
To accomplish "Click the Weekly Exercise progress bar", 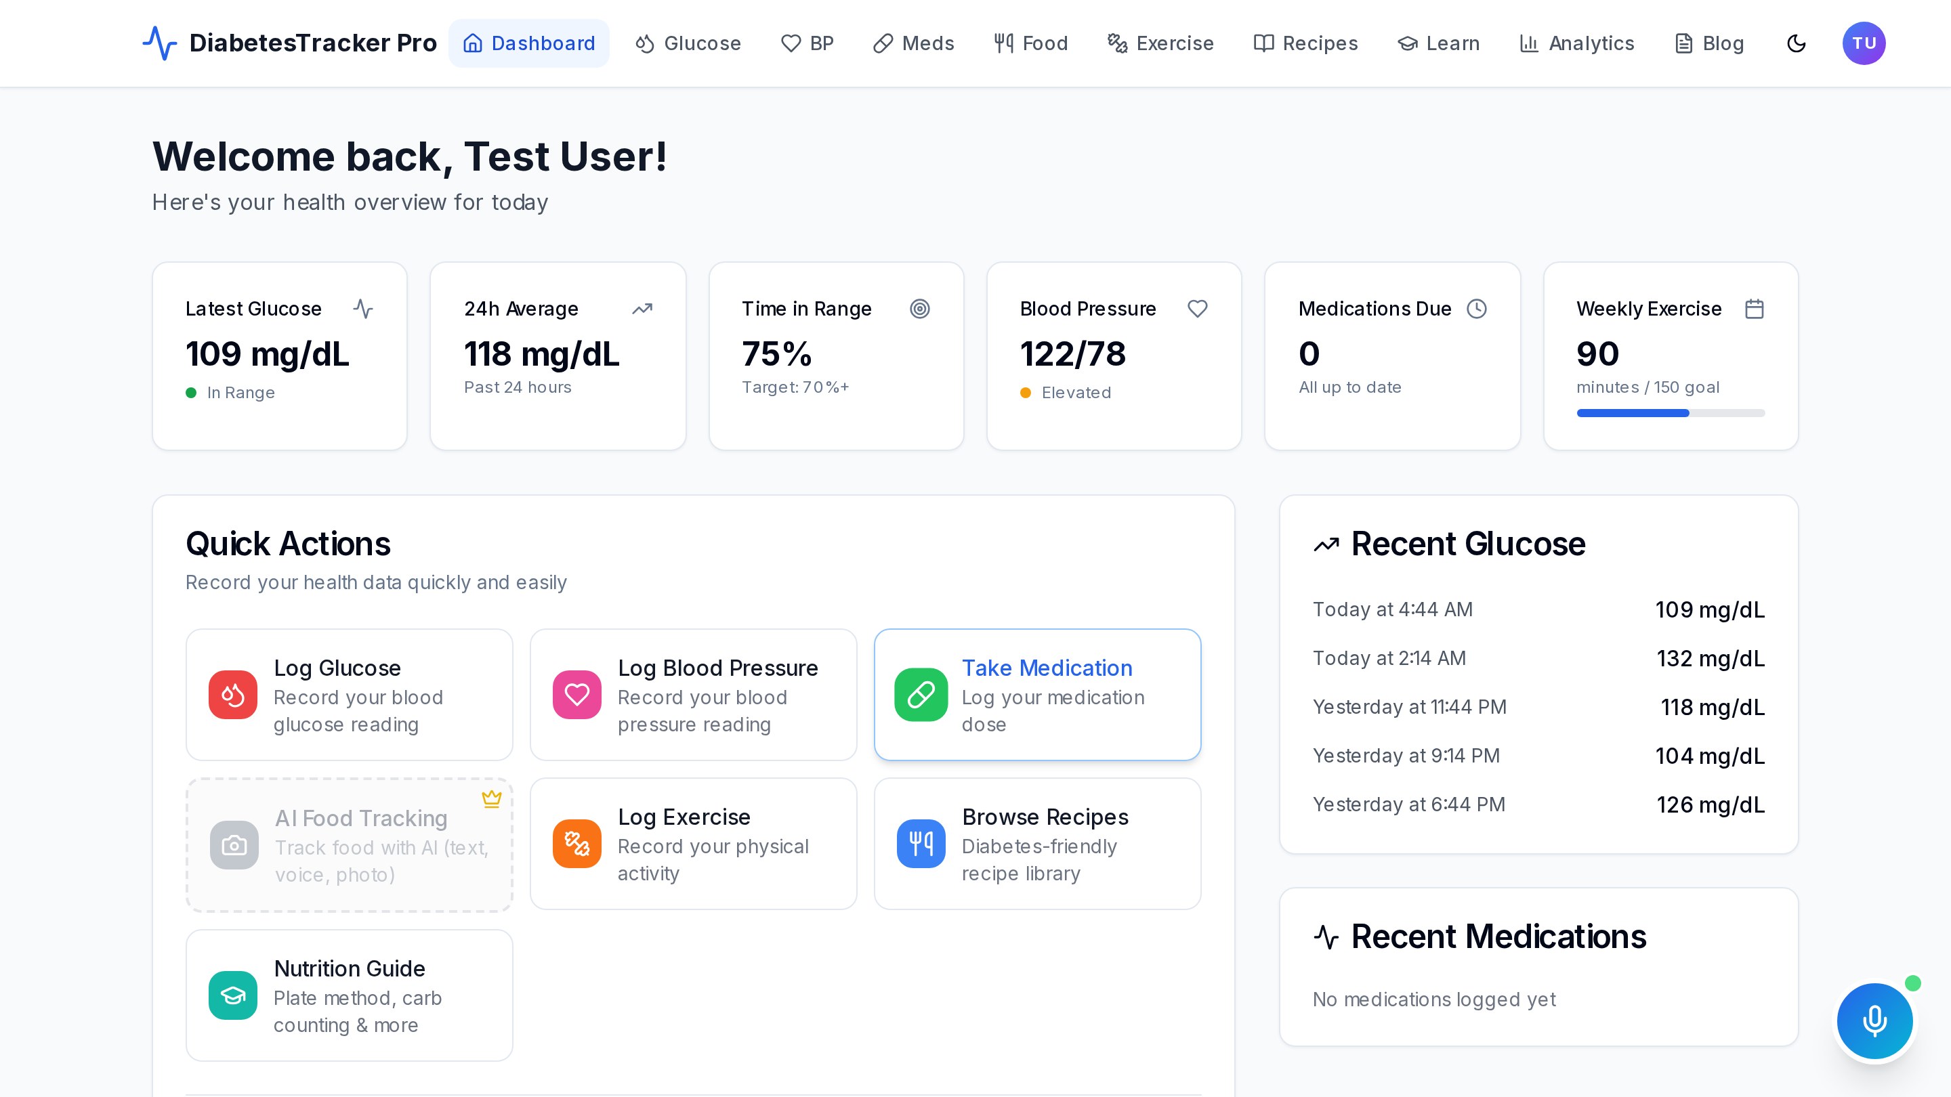I will [x=1671, y=412].
